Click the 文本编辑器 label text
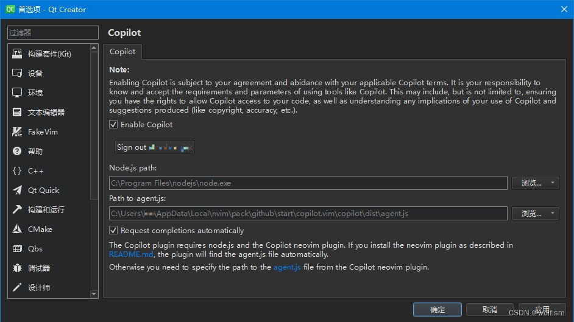Screen dimensions: 574x322 (46, 112)
